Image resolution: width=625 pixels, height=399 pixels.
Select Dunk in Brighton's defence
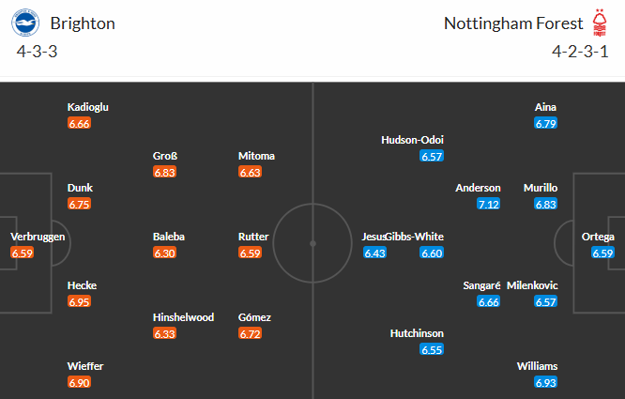coord(80,188)
